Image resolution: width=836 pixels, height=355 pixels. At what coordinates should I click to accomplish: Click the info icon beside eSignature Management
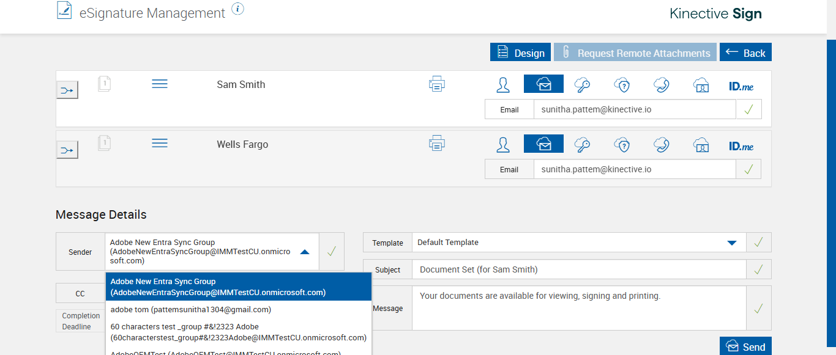(x=238, y=9)
